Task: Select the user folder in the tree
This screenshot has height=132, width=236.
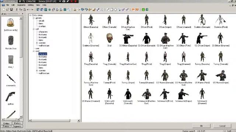Action: click(37, 48)
